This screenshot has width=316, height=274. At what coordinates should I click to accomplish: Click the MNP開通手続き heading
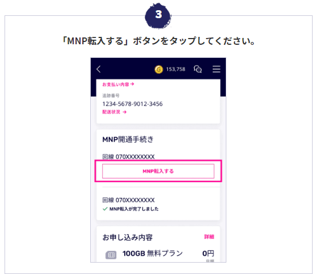coord(128,140)
